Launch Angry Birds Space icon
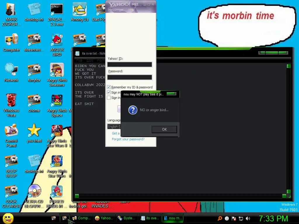 57,105
